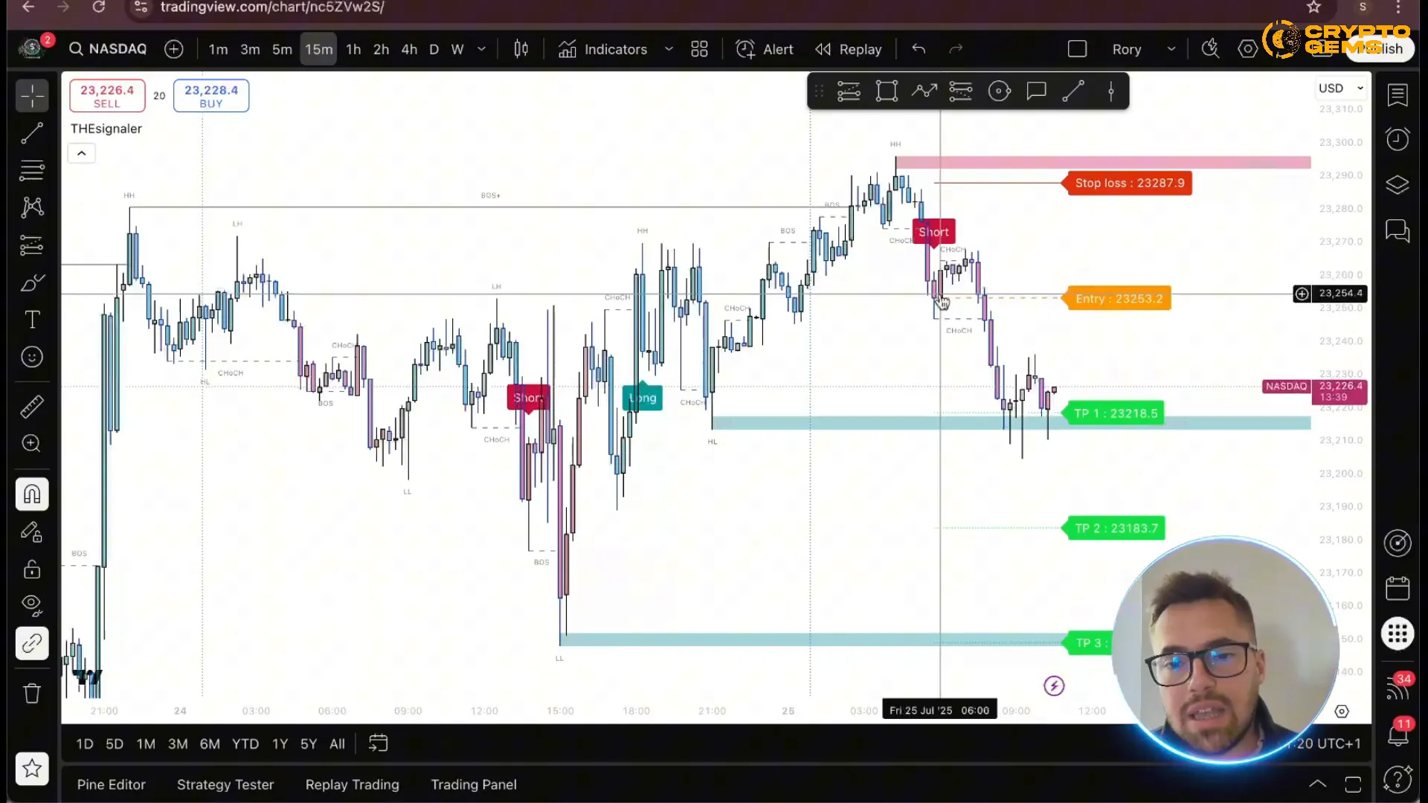
Task: Select the crosshair cursor tool
Action: tap(32, 96)
